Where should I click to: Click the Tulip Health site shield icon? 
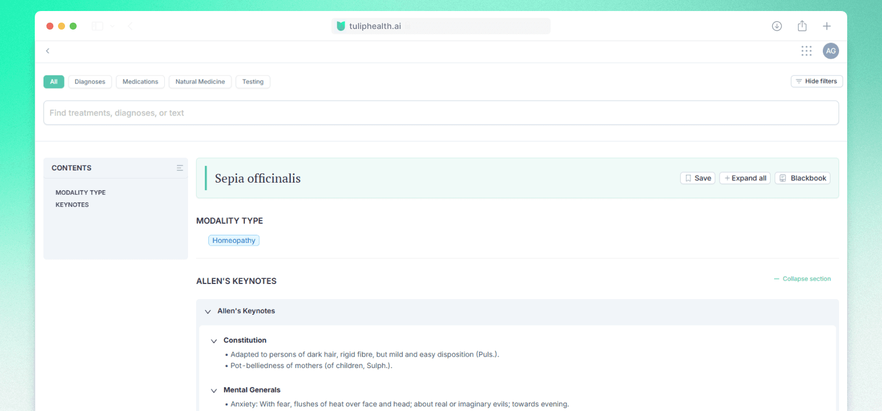tap(341, 26)
